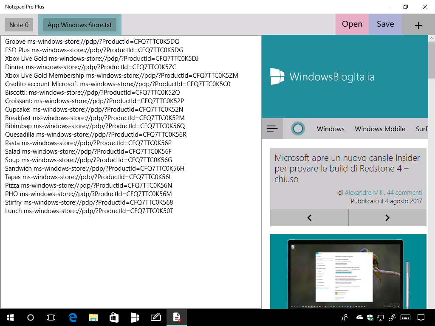Click the Groove product ID line
The width and height of the screenshot is (435, 326).
click(92, 42)
